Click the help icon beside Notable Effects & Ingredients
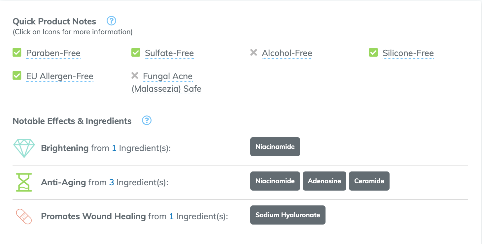 (147, 121)
